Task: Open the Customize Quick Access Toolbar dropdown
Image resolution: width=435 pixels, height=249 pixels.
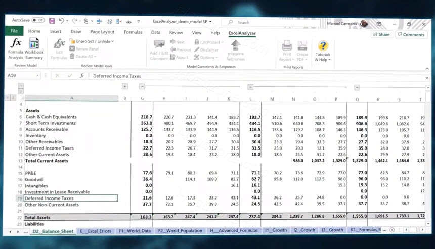Action: point(139,21)
